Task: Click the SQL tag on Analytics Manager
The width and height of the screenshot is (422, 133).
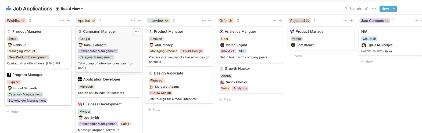Action: (242, 51)
